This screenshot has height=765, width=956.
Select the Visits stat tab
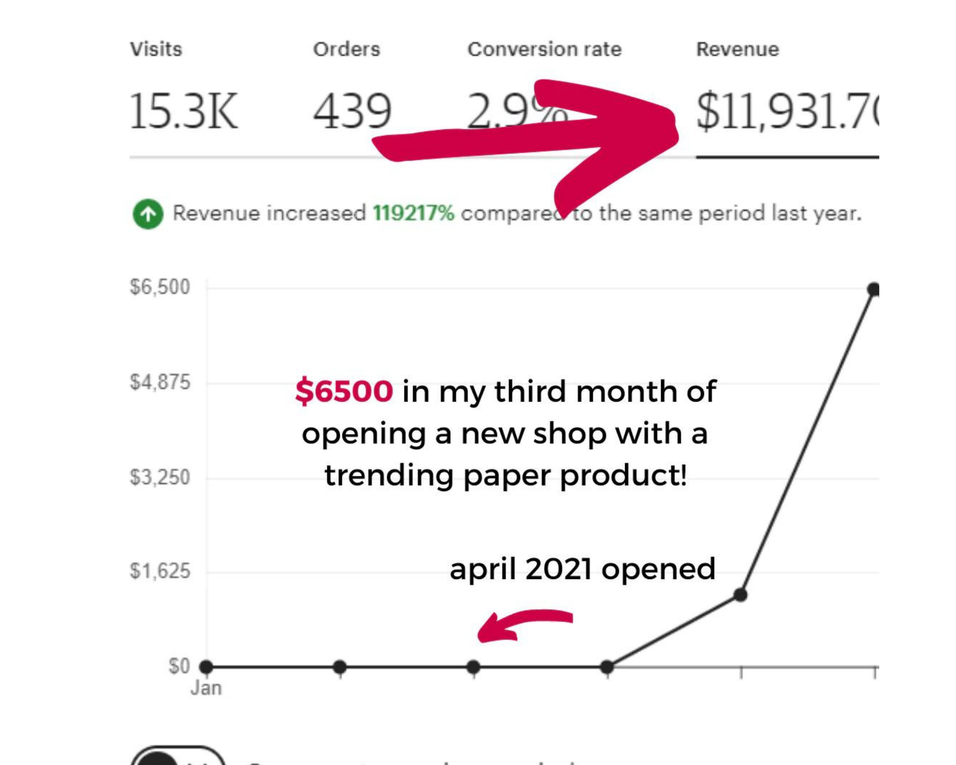tap(184, 86)
